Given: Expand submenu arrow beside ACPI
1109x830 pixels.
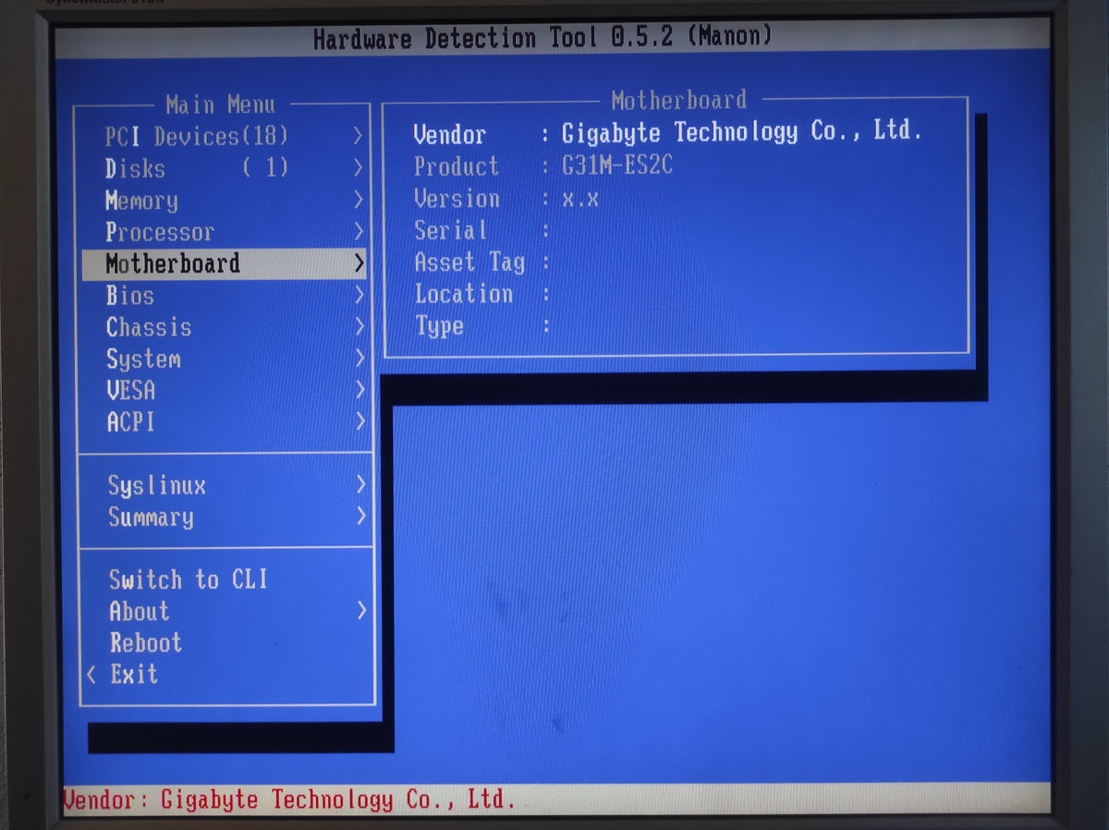Looking at the screenshot, I should pos(360,421).
